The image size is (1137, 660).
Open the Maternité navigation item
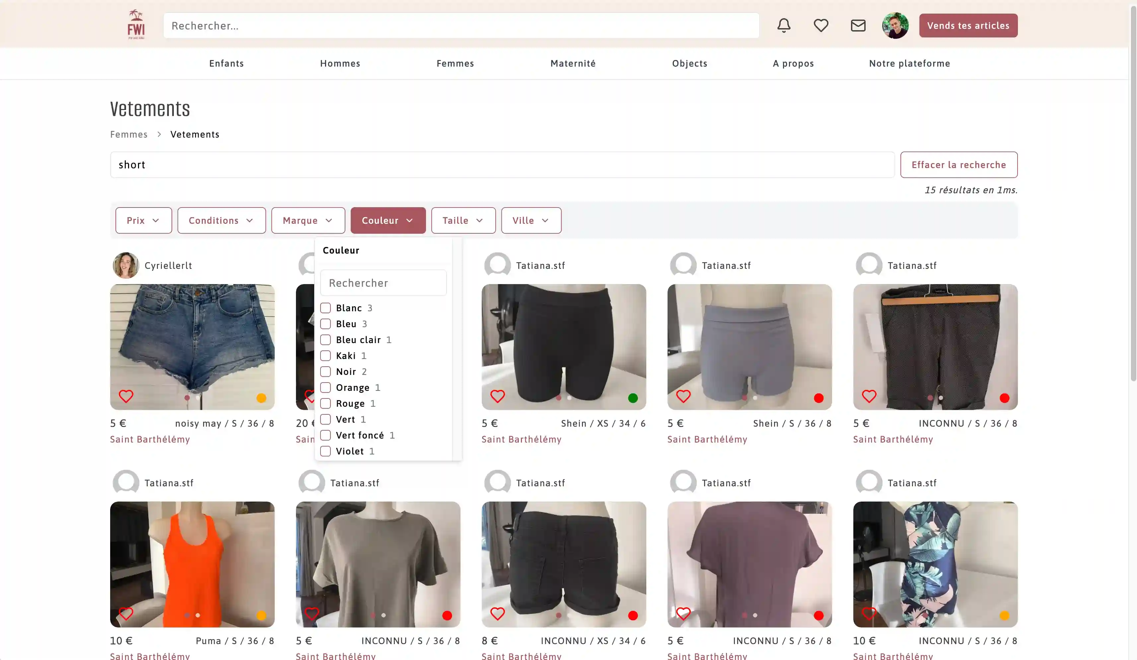(573, 64)
